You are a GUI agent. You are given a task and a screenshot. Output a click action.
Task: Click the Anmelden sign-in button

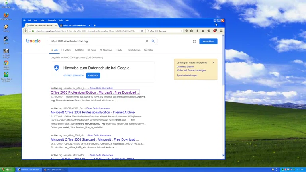point(208,41)
